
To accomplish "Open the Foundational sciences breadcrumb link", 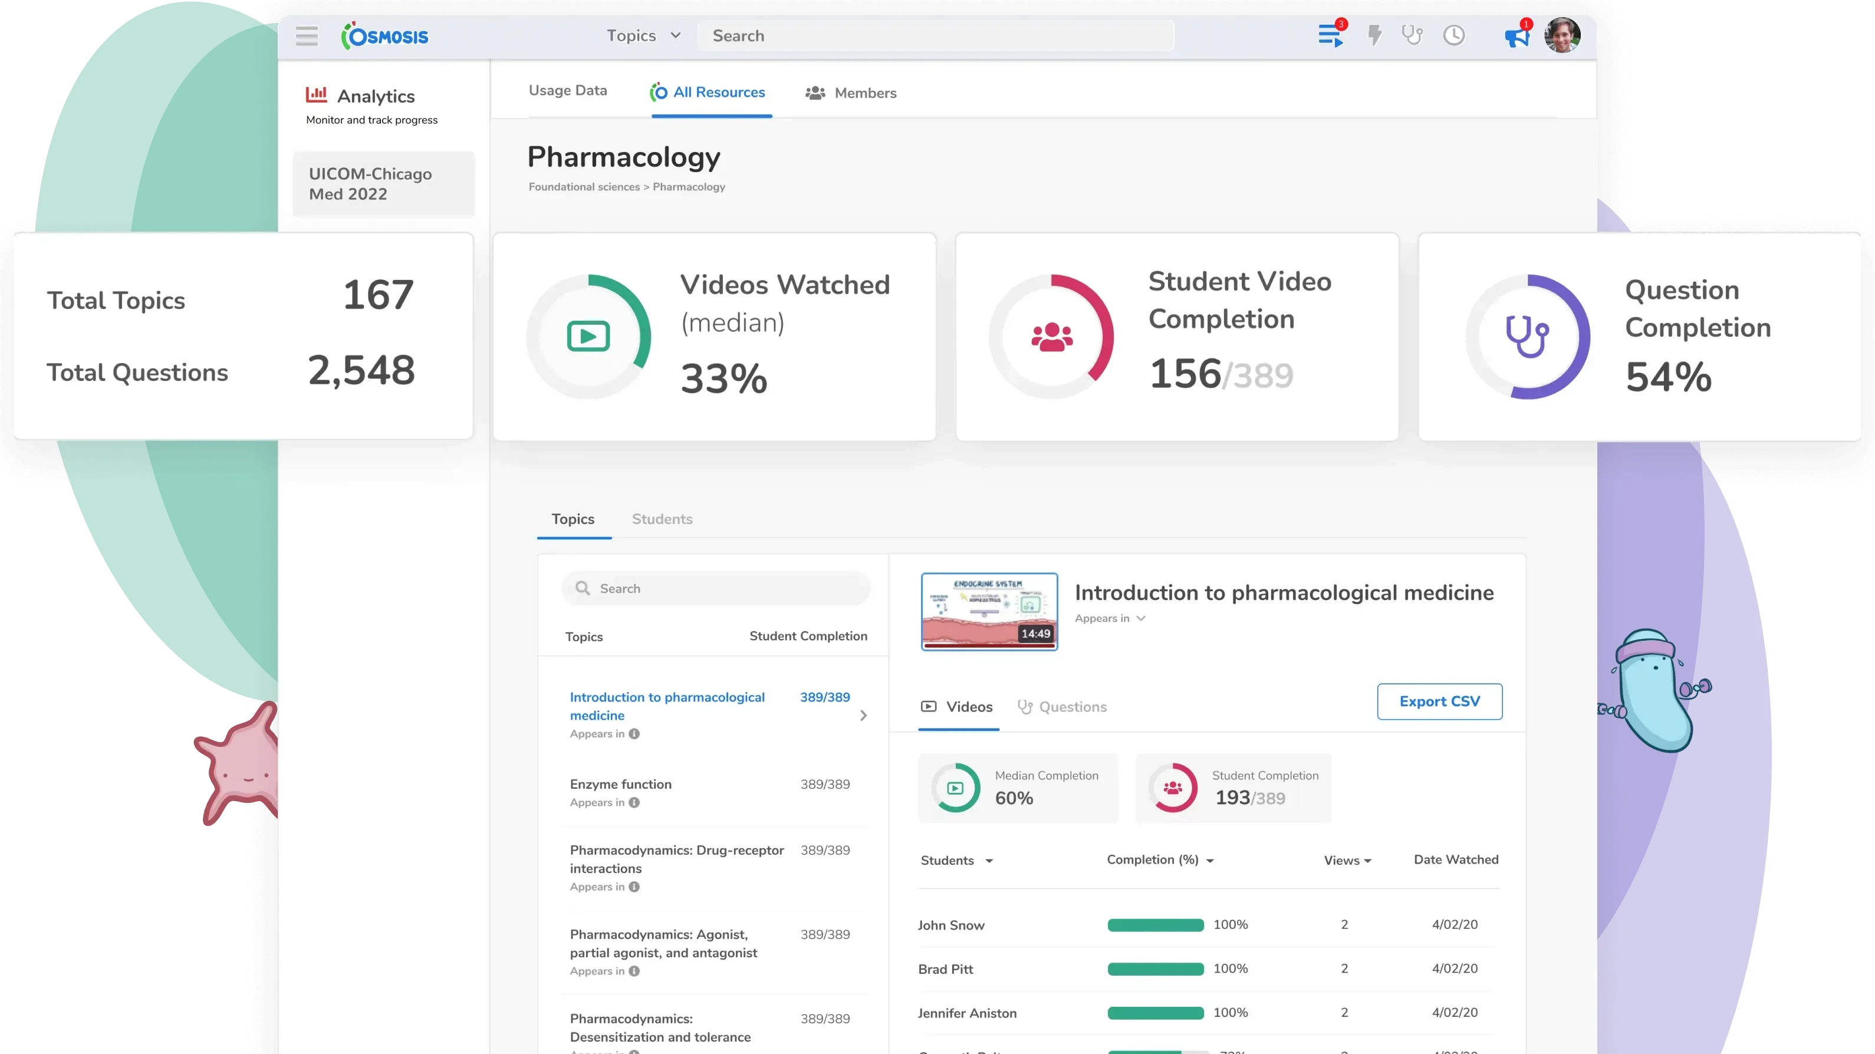I will click(583, 186).
